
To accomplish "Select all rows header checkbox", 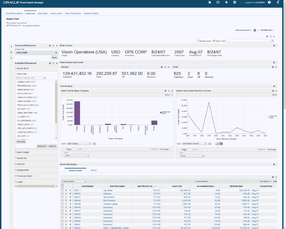I will point(62,186).
